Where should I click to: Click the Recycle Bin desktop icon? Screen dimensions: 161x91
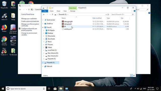tap(4, 5)
